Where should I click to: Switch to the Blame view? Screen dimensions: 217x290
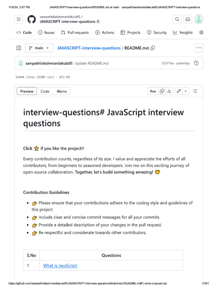[62, 91]
